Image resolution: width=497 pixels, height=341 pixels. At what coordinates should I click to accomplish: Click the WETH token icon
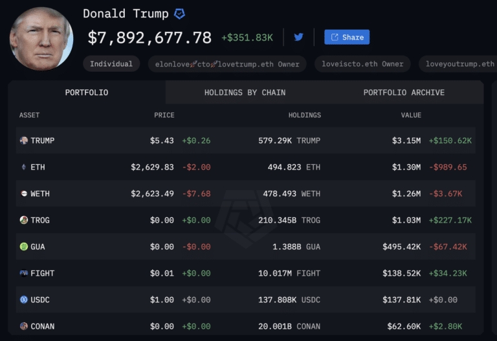(x=24, y=193)
